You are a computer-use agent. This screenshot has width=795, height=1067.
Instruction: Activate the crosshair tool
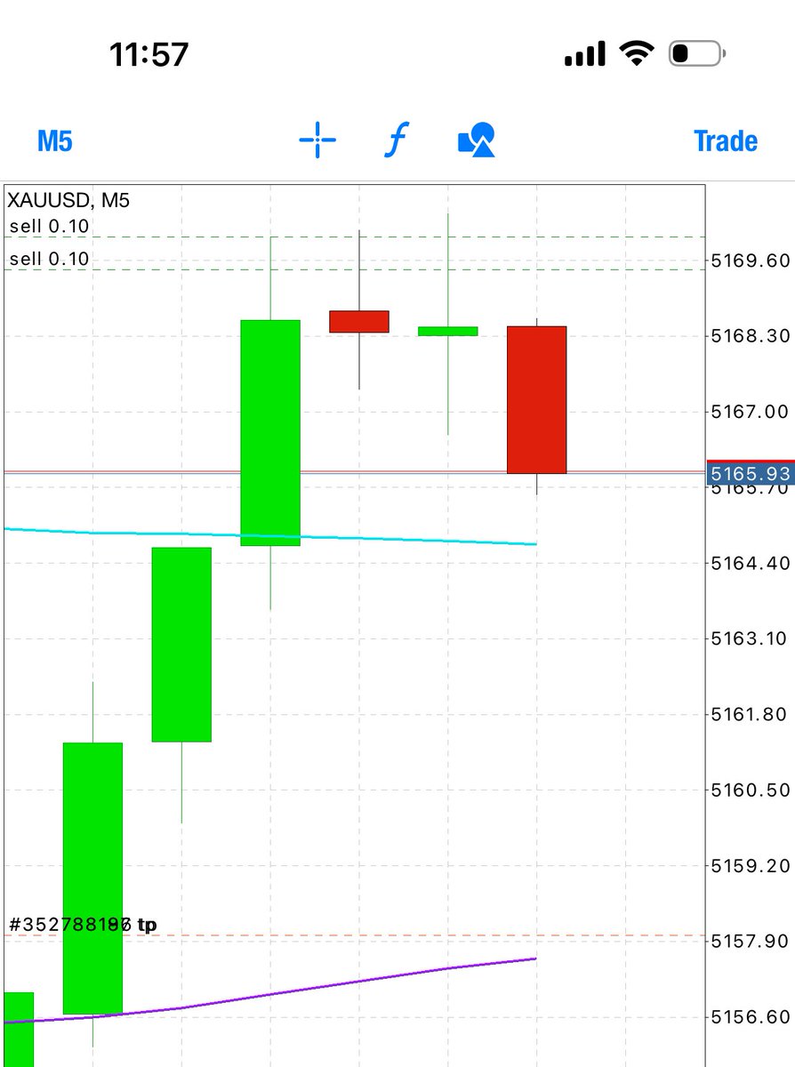[x=317, y=140]
